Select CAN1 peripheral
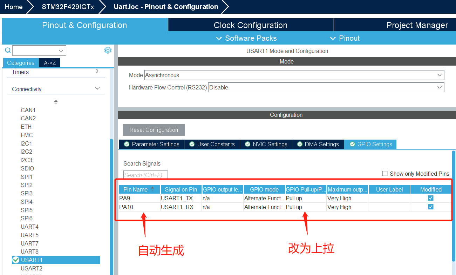The image size is (456, 275). [x=28, y=110]
